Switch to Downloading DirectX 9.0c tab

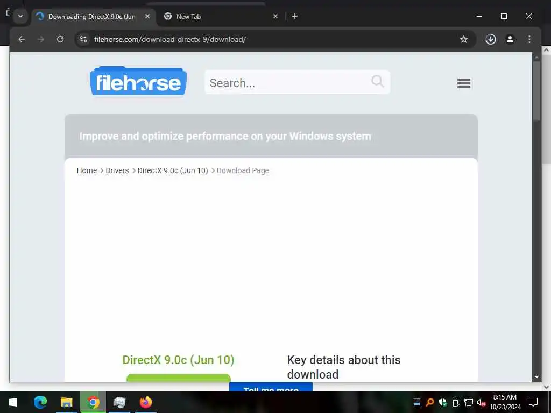[91, 17]
